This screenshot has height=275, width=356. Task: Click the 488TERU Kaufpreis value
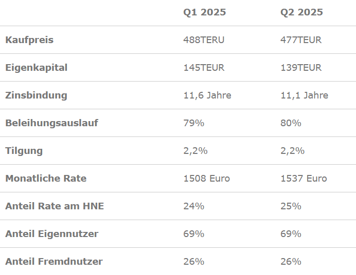point(204,40)
